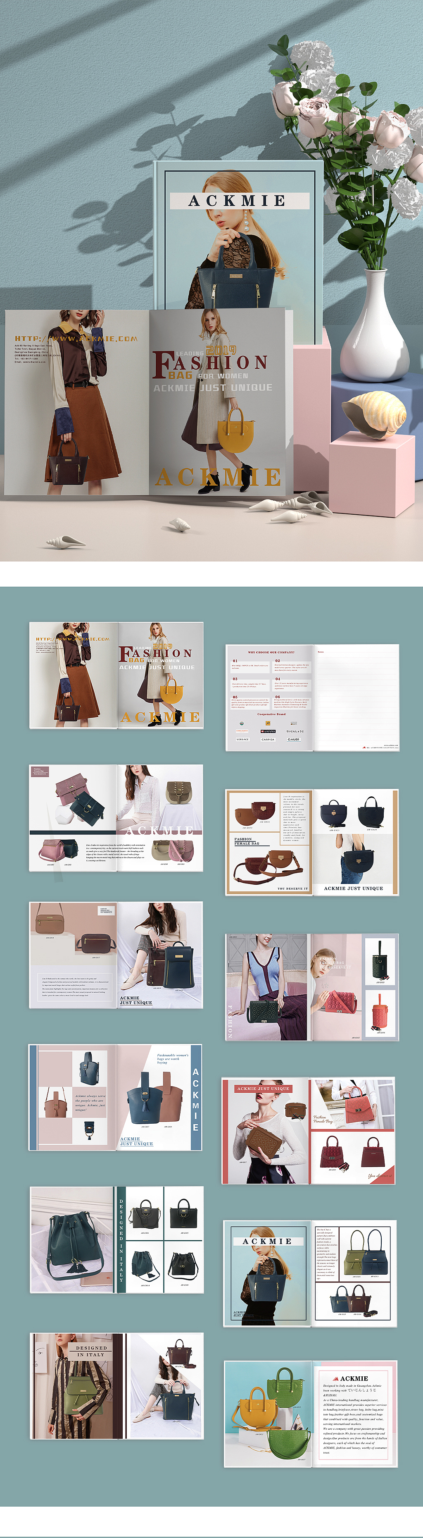Click the 'FASHION FEMALE BAG' caption

(x=246, y=841)
